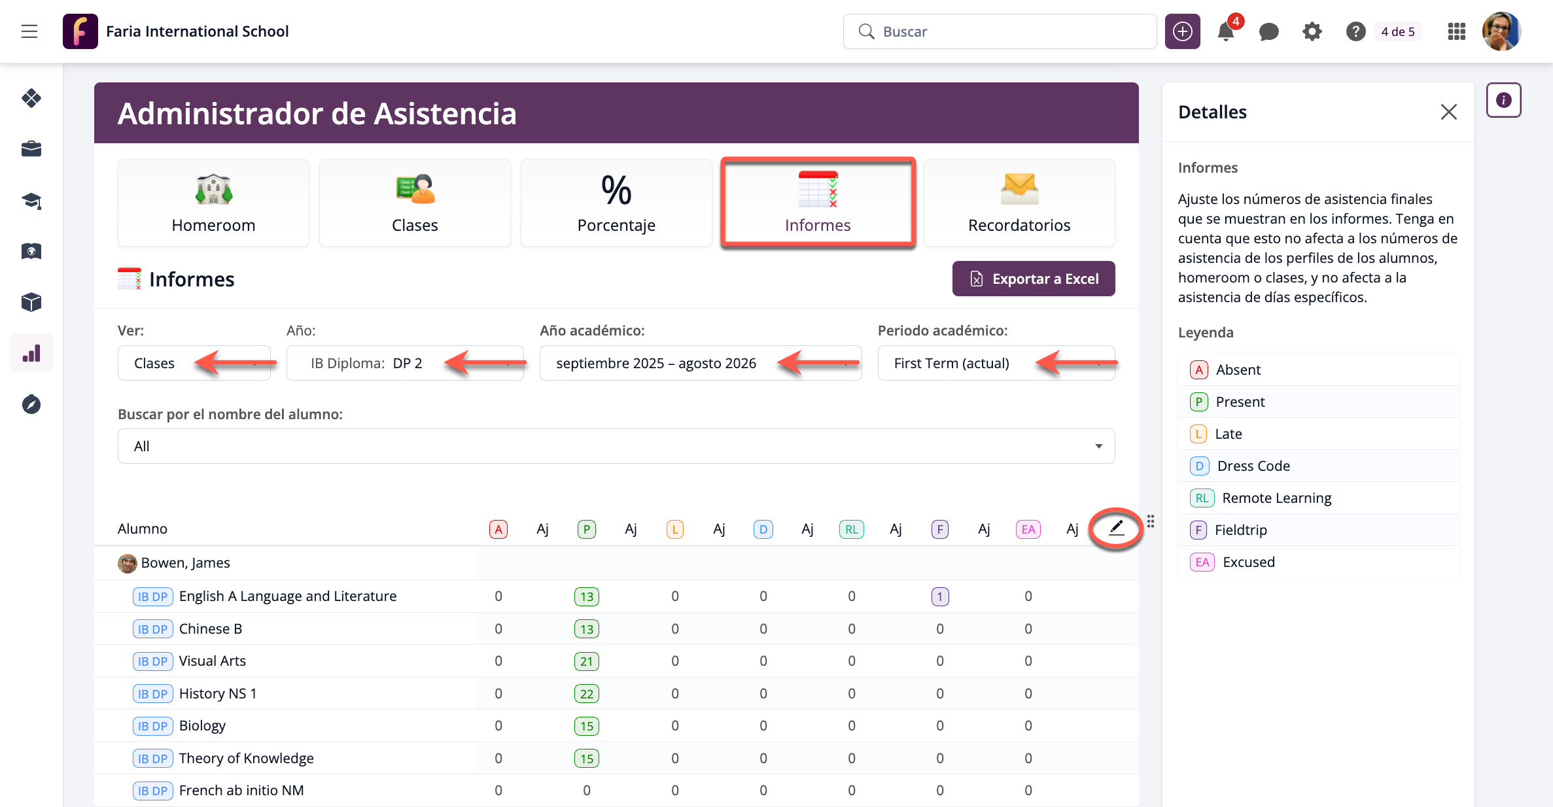Open the Chinese B class link
The height and width of the screenshot is (807, 1553).
point(210,628)
